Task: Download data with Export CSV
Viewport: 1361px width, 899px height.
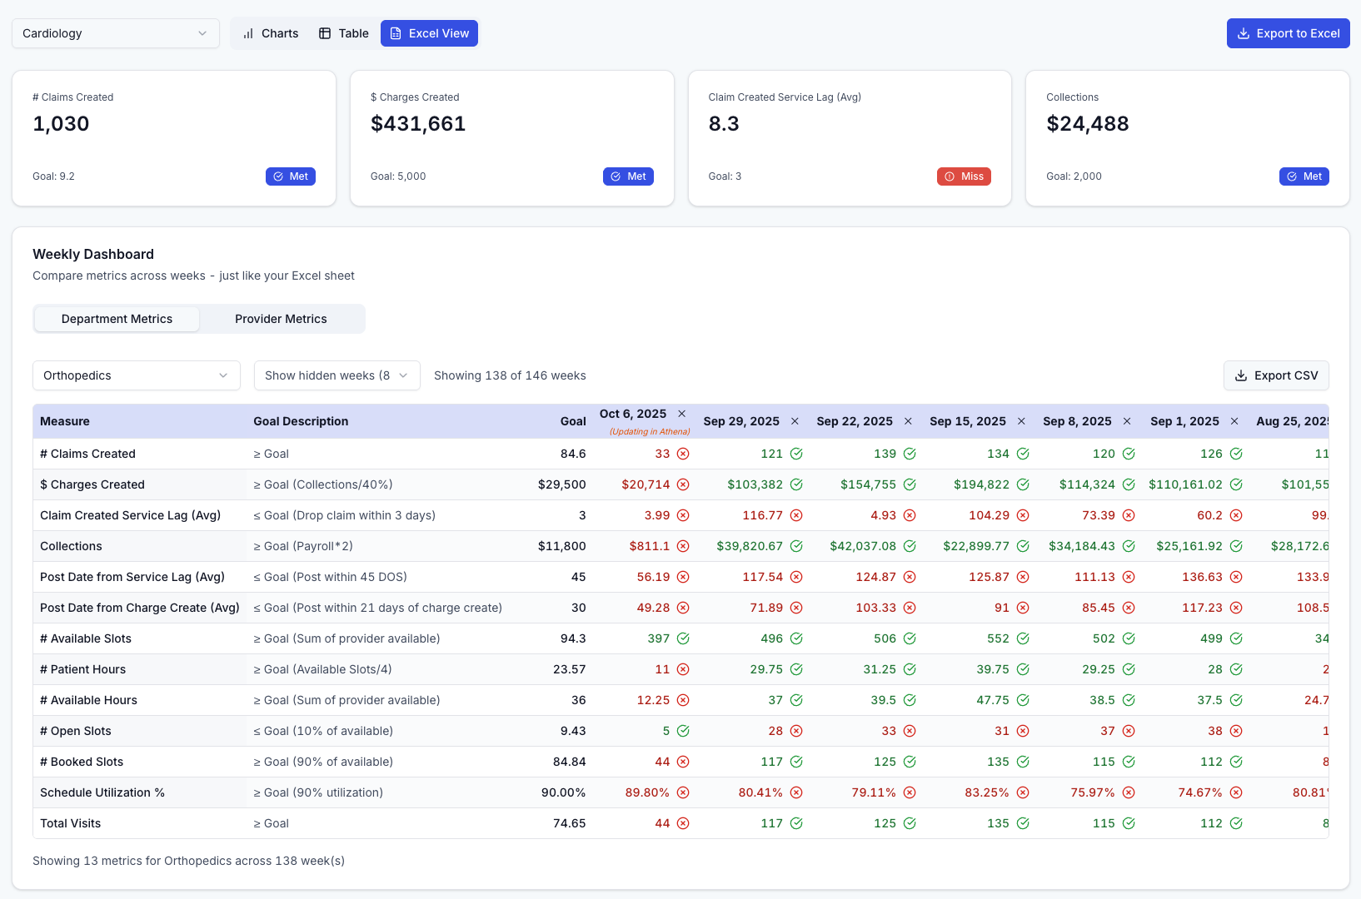Action: point(1275,375)
